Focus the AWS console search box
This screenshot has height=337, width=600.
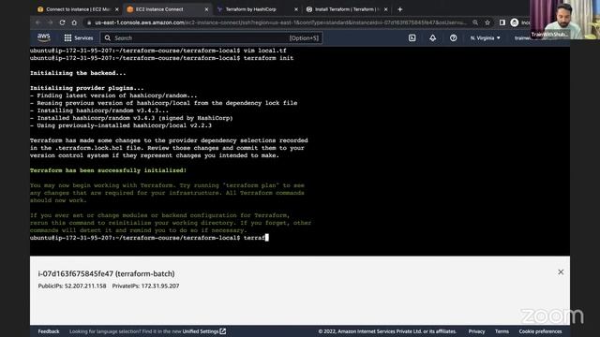[x=211, y=37]
